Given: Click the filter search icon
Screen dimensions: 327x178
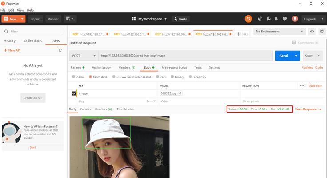Looking at the screenshot, I should pos(6,31).
